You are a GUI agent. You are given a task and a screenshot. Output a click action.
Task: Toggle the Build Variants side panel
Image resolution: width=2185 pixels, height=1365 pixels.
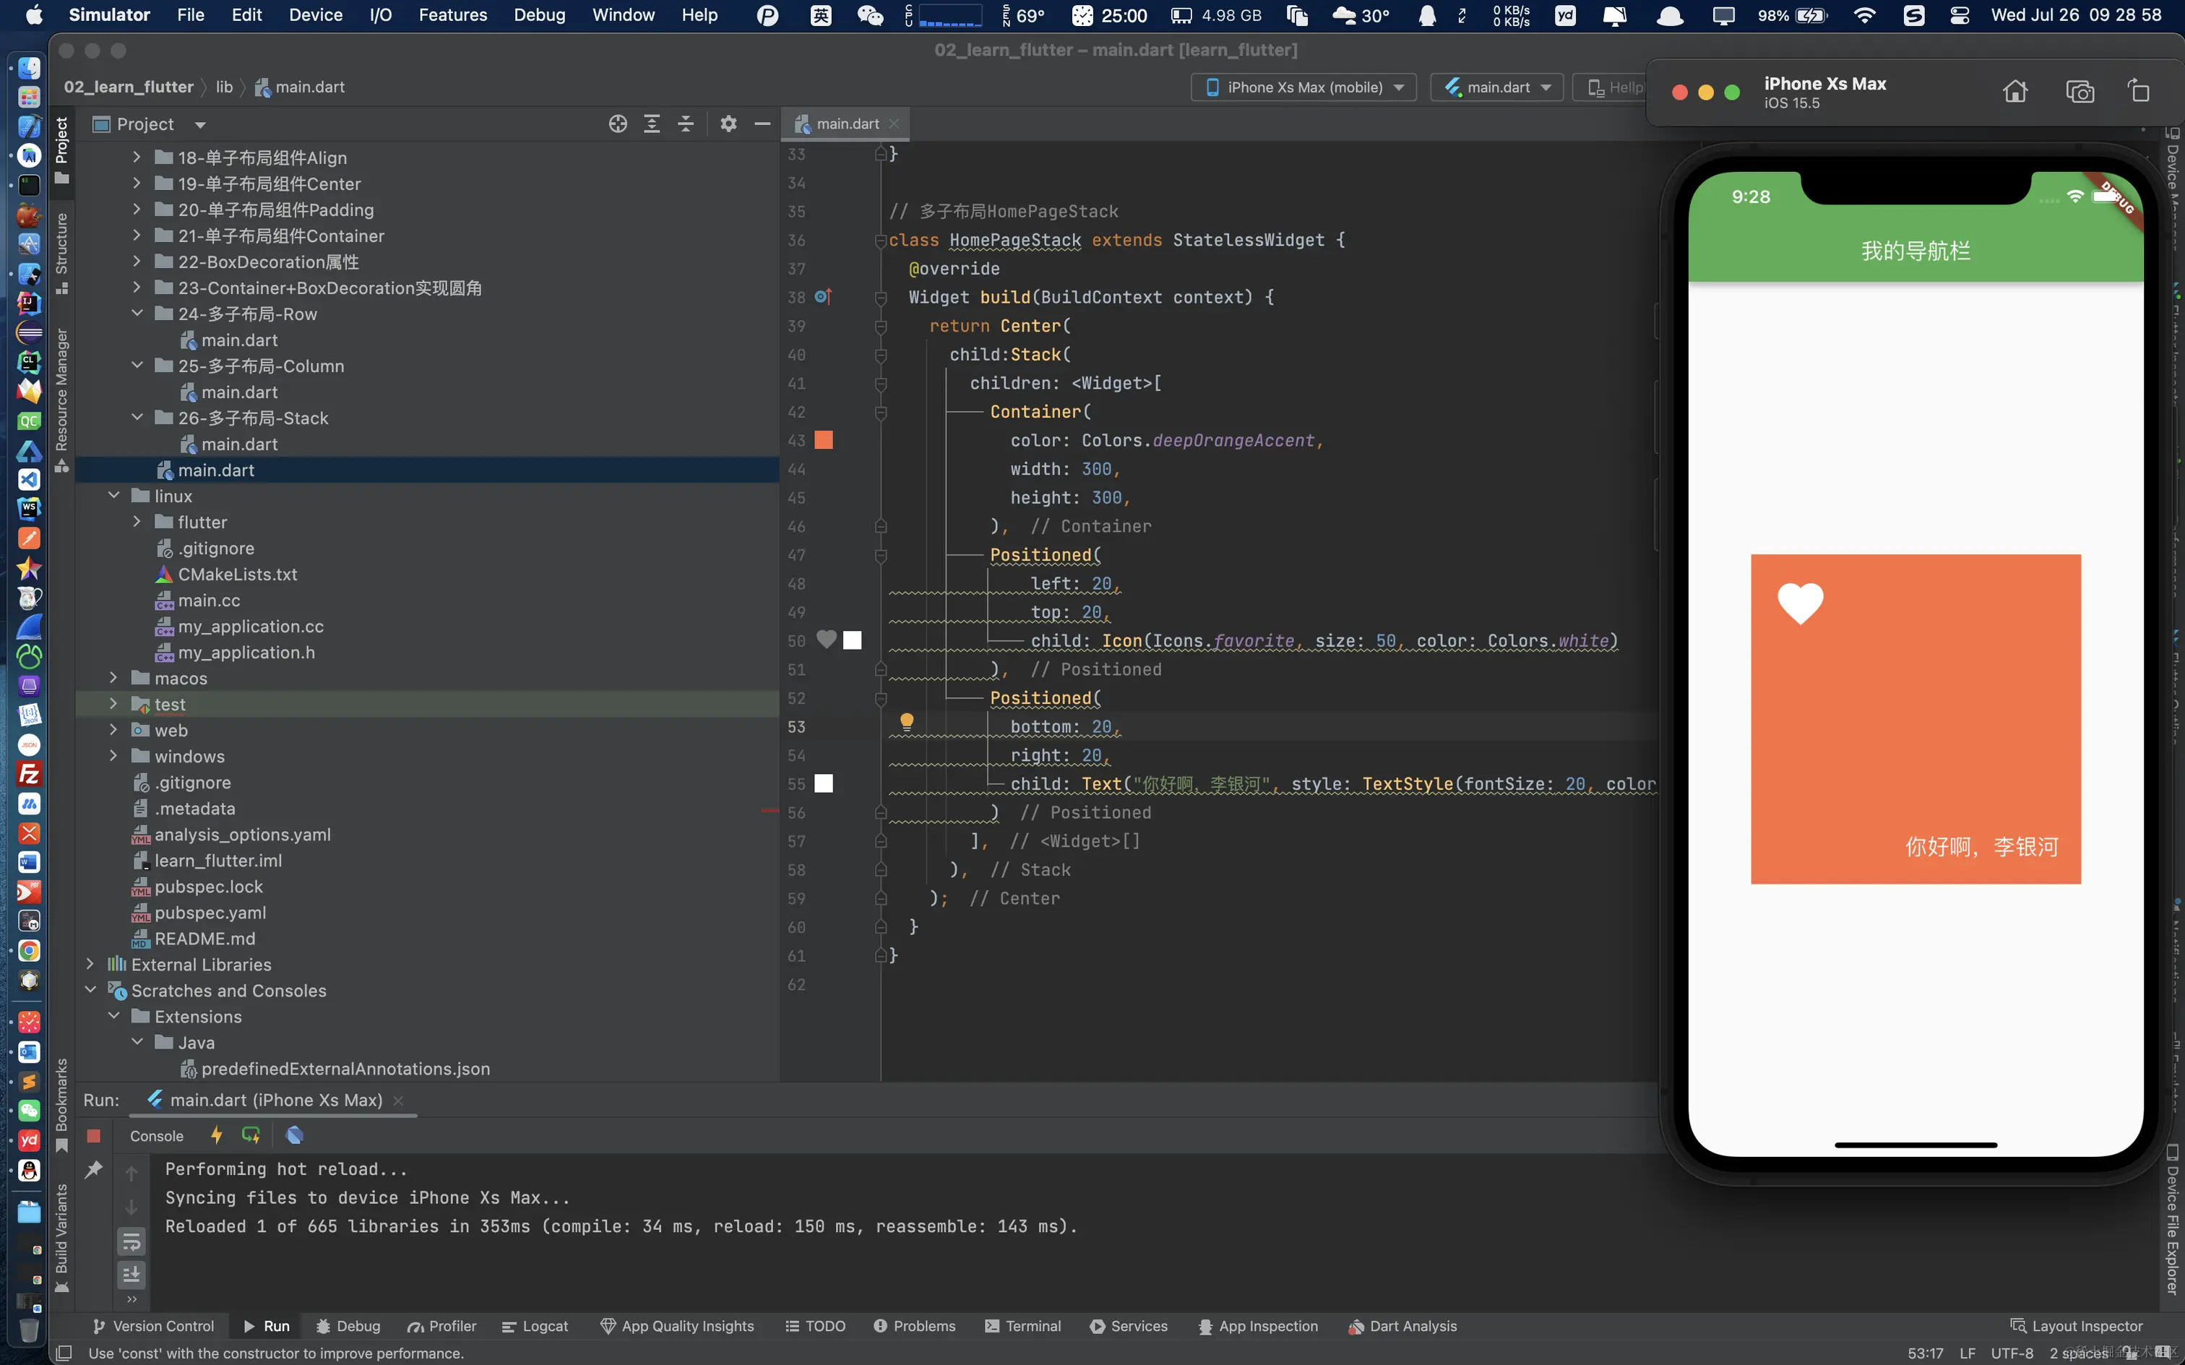pos(61,1238)
